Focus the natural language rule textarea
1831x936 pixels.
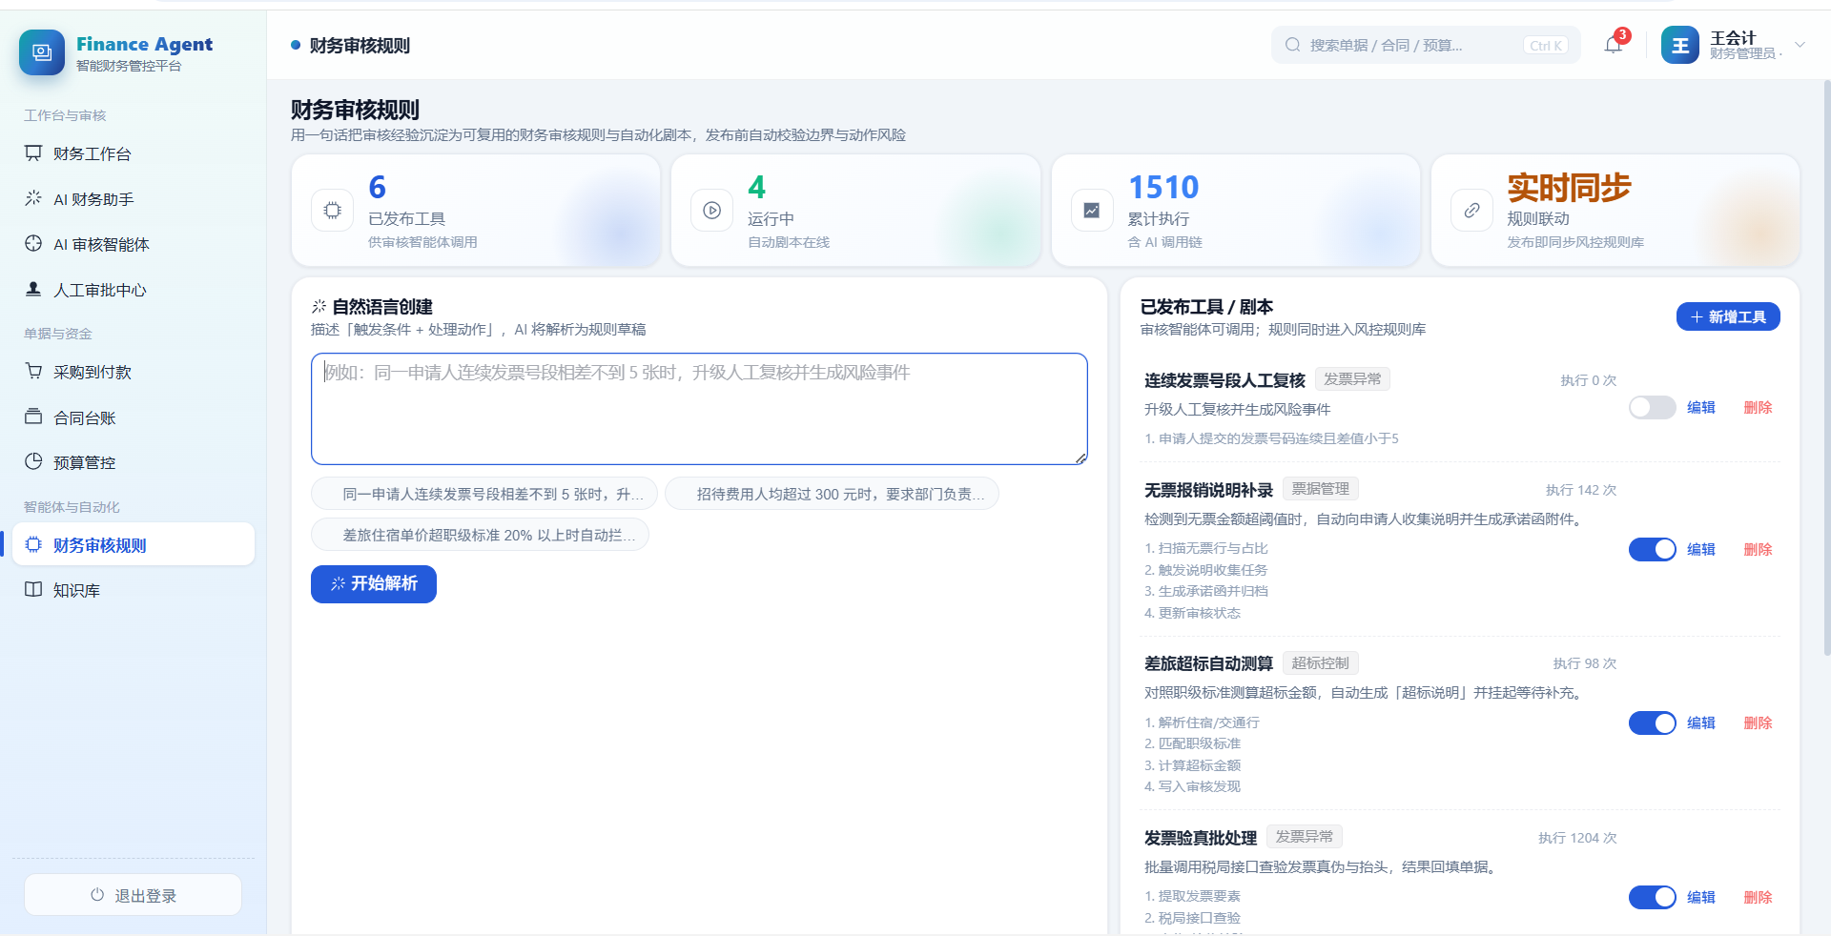click(x=699, y=409)
